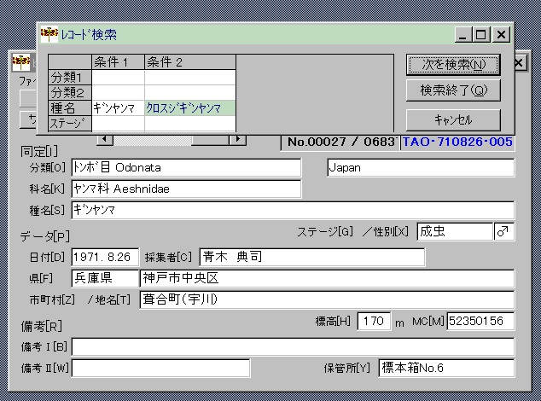The width and height of the screenshot is (541, 401).
Task: Minimize the レコード検索 dialog
Action: [464, 35]
